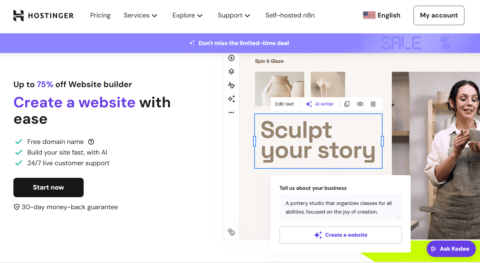Click the Hostinger logo
The width and height of the screenshot is (480, 263).
43,16
